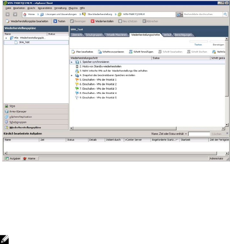The image size is (230, 244).
Task: Open the Datei menu
Action: click(8, 8)
